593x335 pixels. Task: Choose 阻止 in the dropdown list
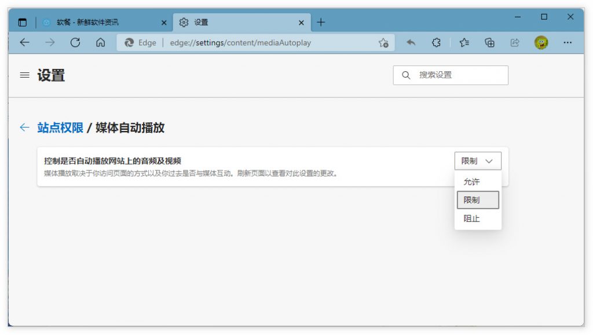point(471,219)
